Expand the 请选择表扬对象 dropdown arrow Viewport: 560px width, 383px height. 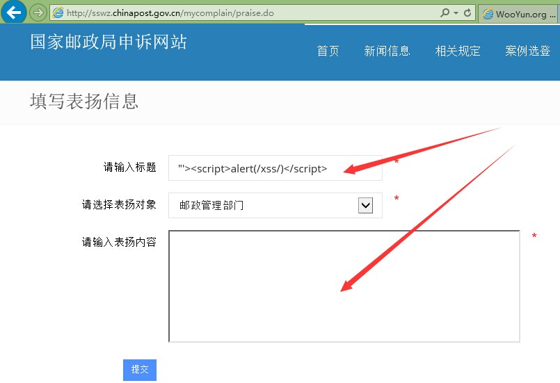tap(365, 205)
